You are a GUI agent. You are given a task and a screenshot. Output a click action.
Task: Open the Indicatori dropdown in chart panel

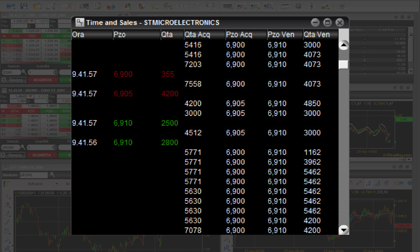42,184
